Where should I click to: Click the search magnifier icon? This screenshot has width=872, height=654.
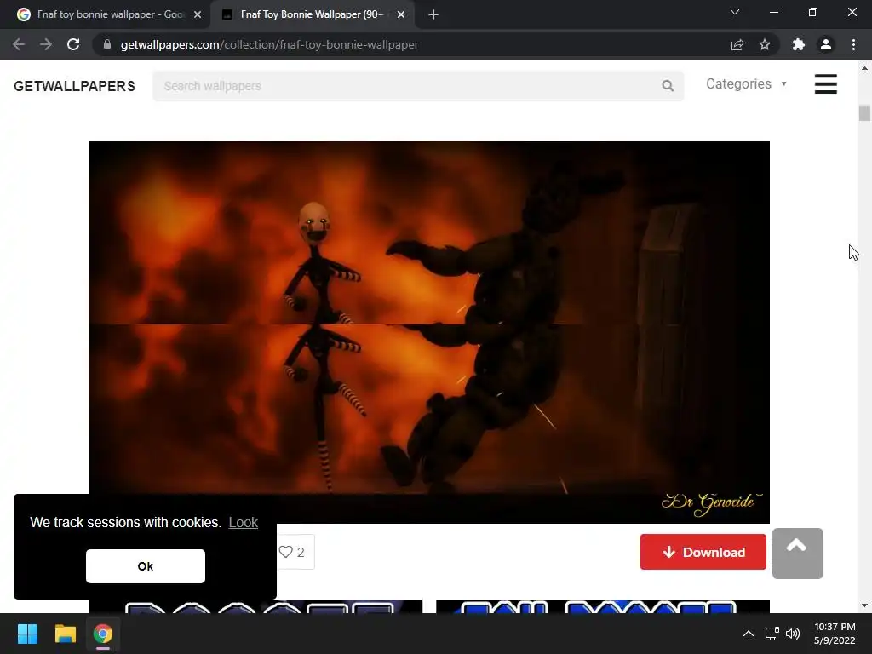(668, 86)
